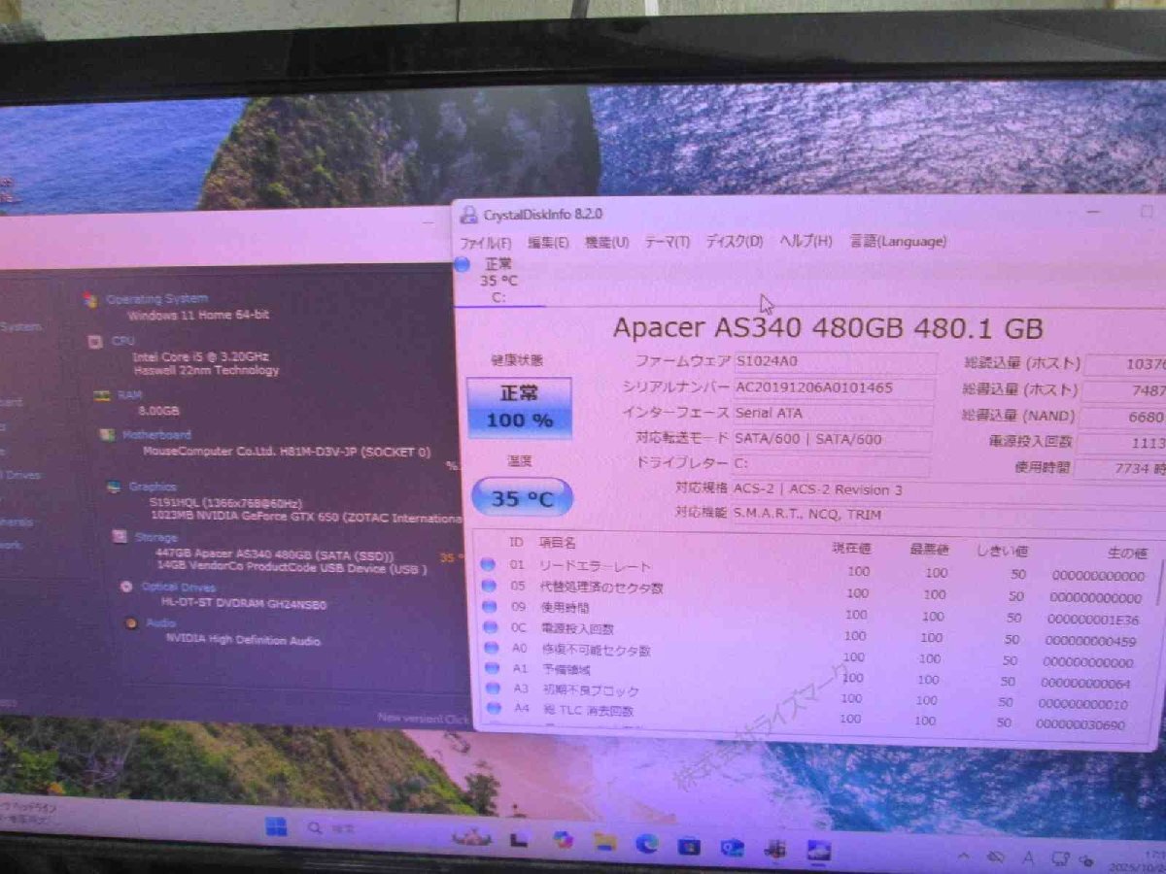This screenshot has width=1166, height=874.
Task: Open the テーマ(T) menu
Action: click(667, 242)
